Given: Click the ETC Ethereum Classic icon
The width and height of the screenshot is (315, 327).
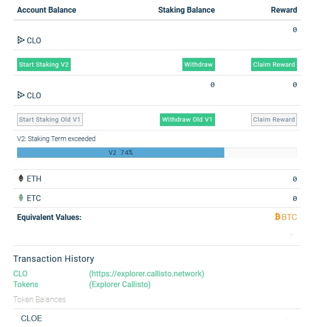Looking at the screenshot, I should click(21, 198).
